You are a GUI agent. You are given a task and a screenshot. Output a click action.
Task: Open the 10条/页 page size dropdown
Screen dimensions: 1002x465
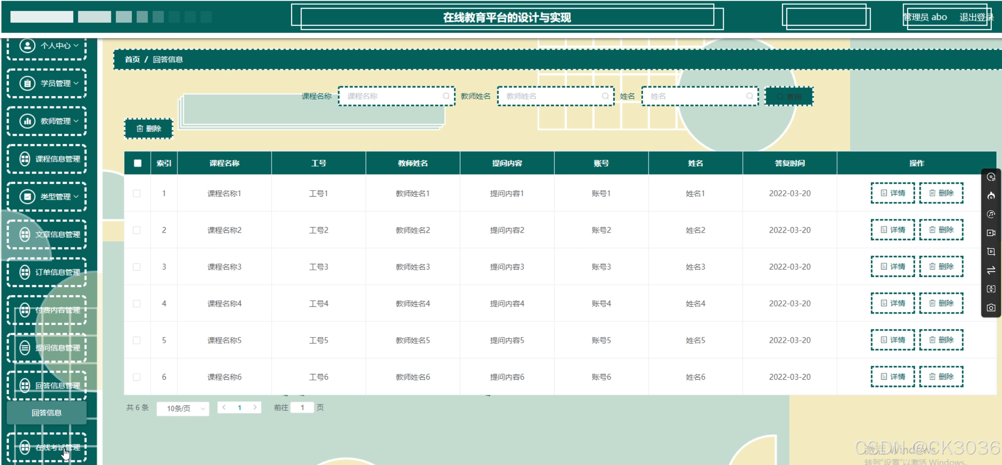[x=183, y=408]
